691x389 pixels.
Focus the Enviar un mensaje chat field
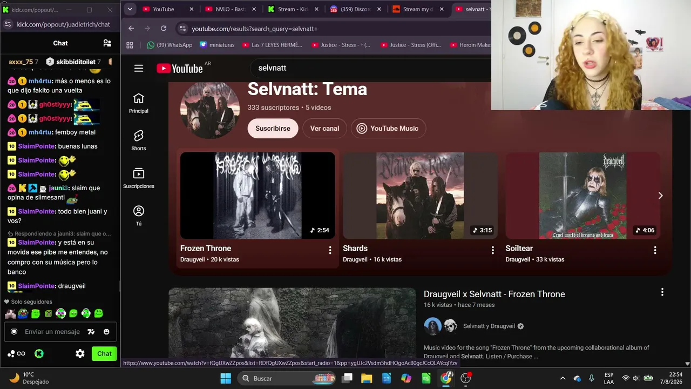pos(52,332)
